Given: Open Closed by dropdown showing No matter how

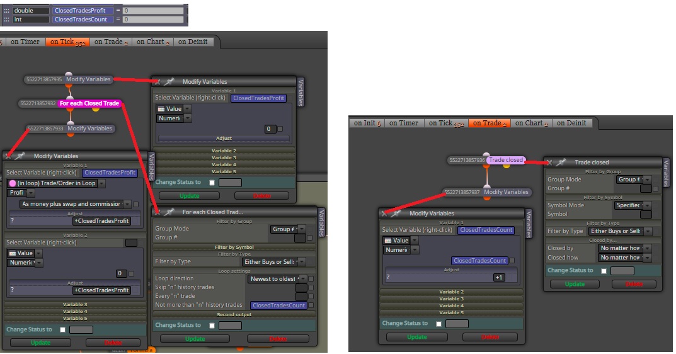Looking at the screenshot, I should click(624, 248).
